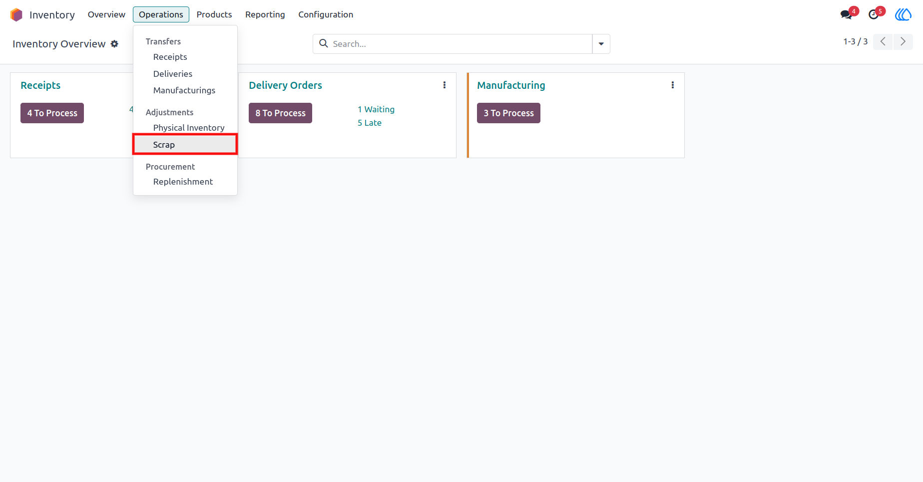Open the Manufacturing card title
Image resolution: width=923 pixels, height=482 pixels.
tap(511, 85)
